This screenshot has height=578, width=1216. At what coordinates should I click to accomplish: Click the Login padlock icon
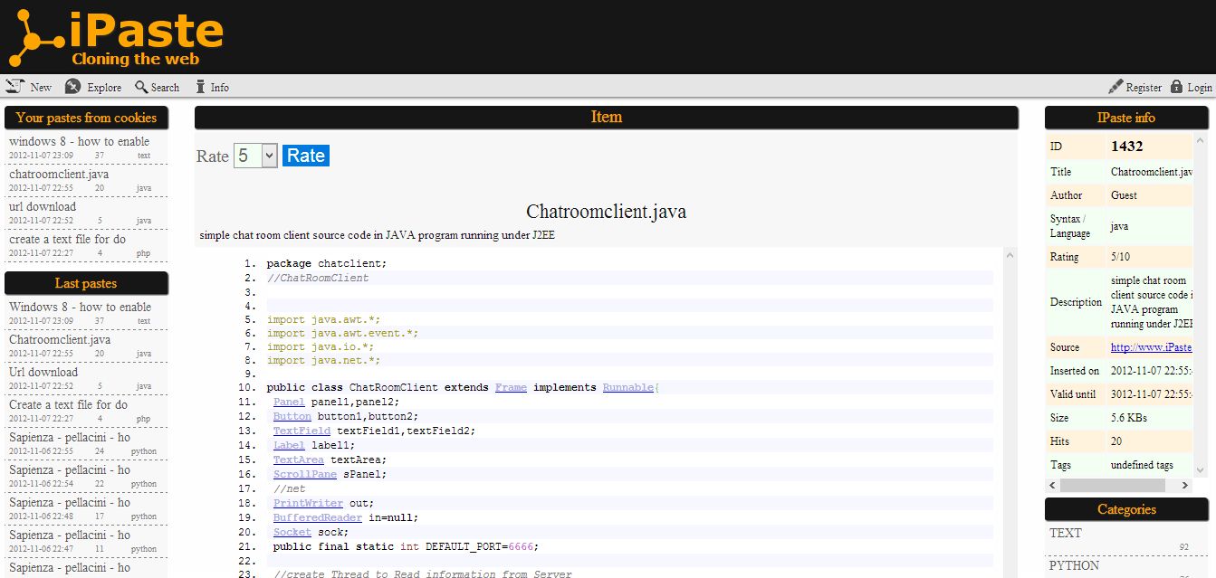[1178, 86]
